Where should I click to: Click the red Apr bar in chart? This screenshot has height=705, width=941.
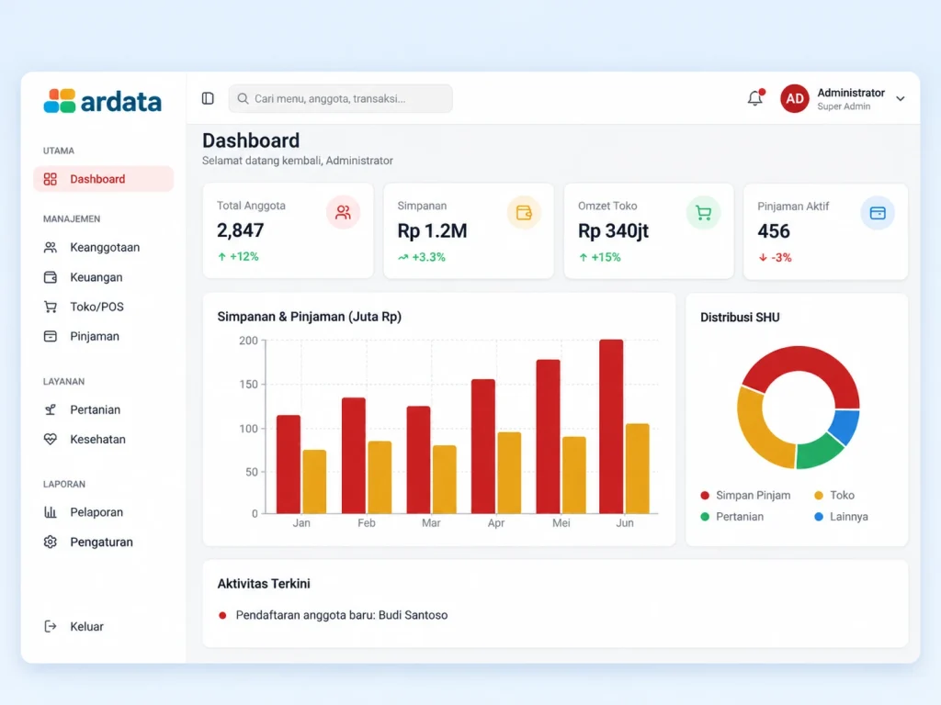pos(483,446)
